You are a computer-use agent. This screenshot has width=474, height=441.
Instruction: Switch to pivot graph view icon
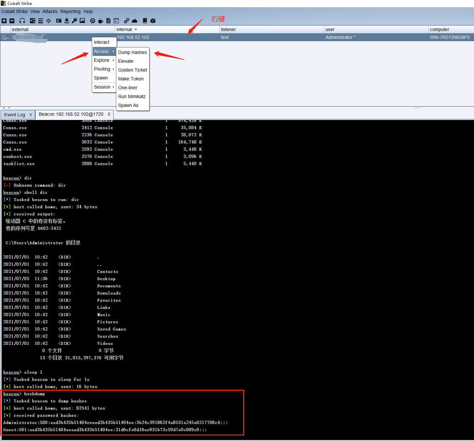coord(33,21)
